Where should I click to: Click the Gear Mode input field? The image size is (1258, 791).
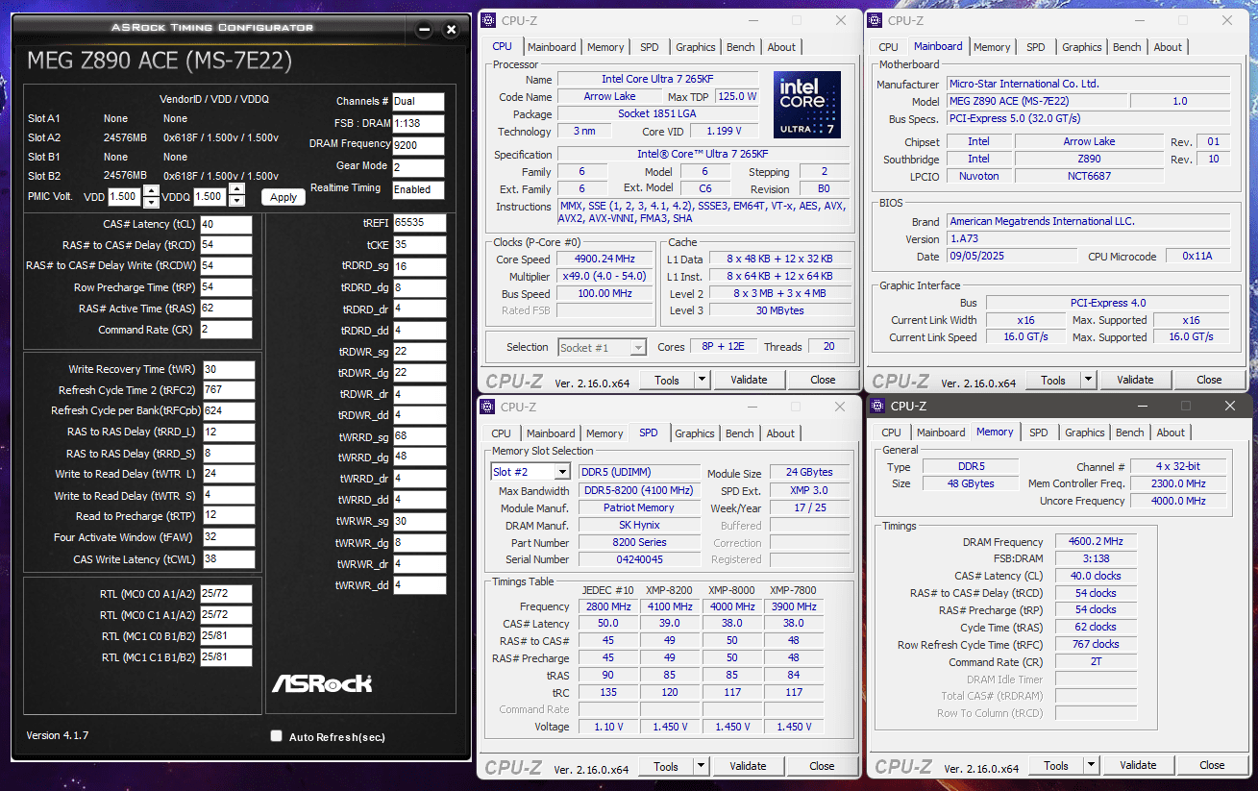418,167
